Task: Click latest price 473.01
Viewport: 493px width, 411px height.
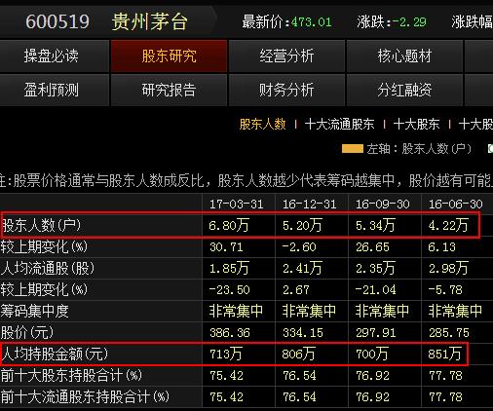Action: tap(311, 22)
